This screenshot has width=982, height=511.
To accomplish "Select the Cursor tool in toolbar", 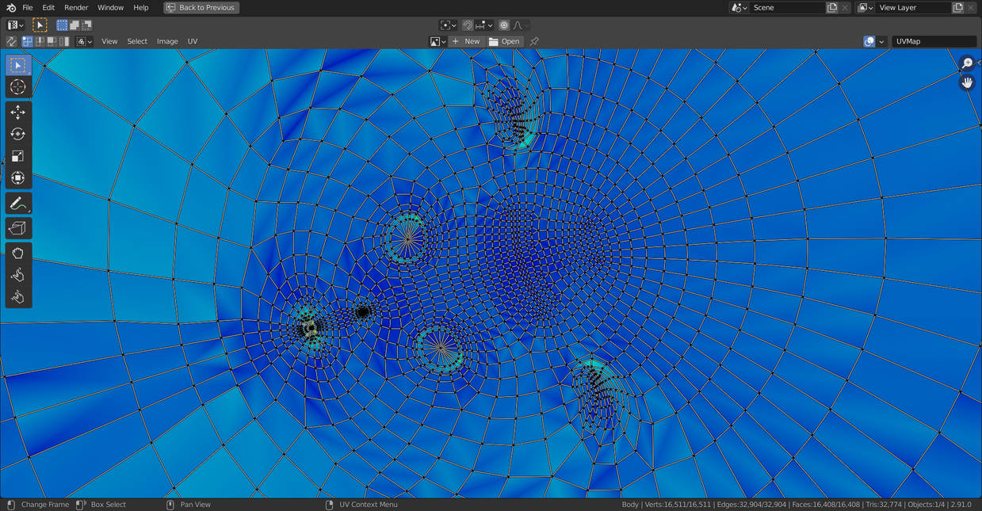I will (18, 87).
